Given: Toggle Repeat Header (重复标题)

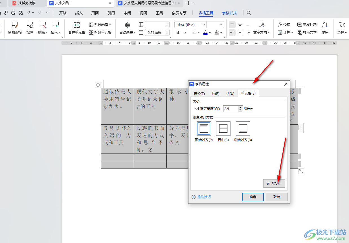Looking at the screenshot, I should tap(307, 25).
